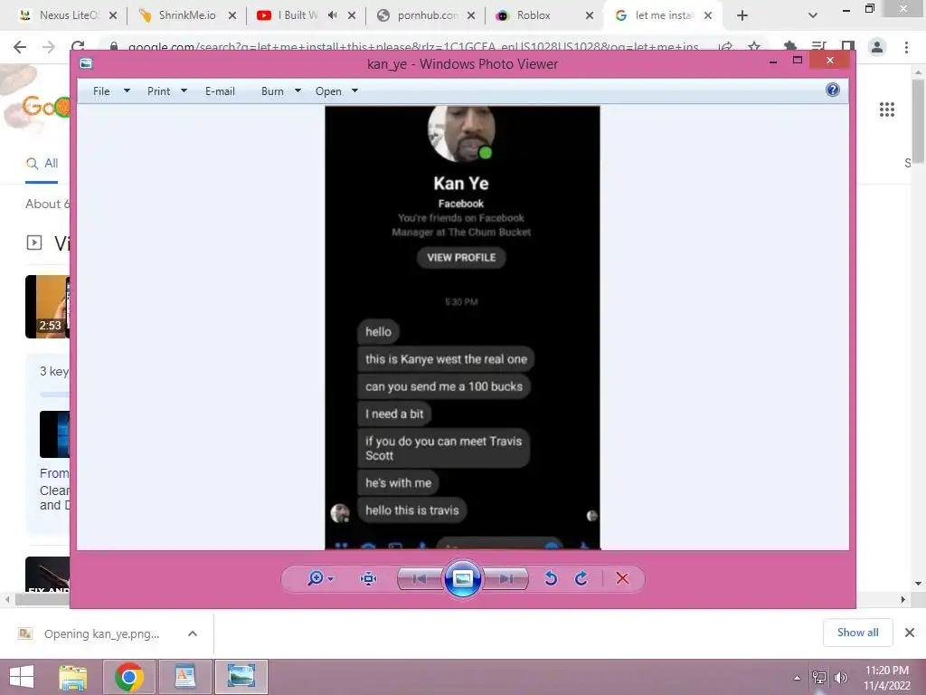The height and width of the screenshot is (695, 926).
Task: Rotate the photo counterclockwise
Action: (551, 578)
